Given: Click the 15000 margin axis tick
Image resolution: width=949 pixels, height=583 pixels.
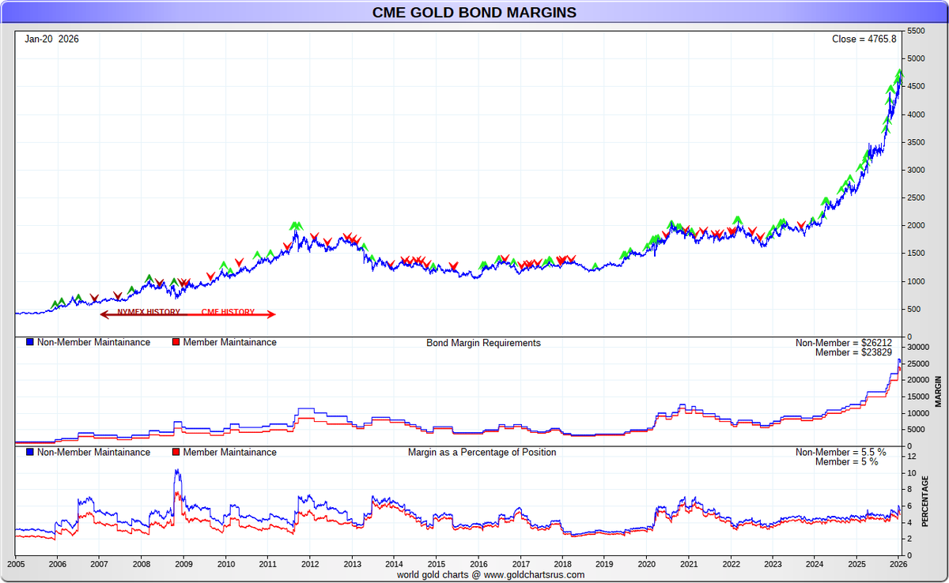Looking at the screenshot, I should 918,397.
